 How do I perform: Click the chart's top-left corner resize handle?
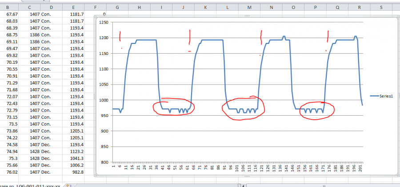coord(96,17)
